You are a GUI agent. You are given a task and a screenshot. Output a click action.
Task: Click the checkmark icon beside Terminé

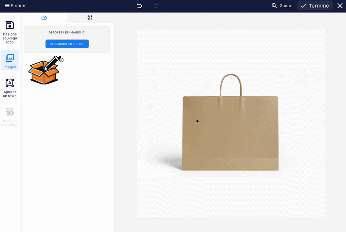click(x=304, y=6)
